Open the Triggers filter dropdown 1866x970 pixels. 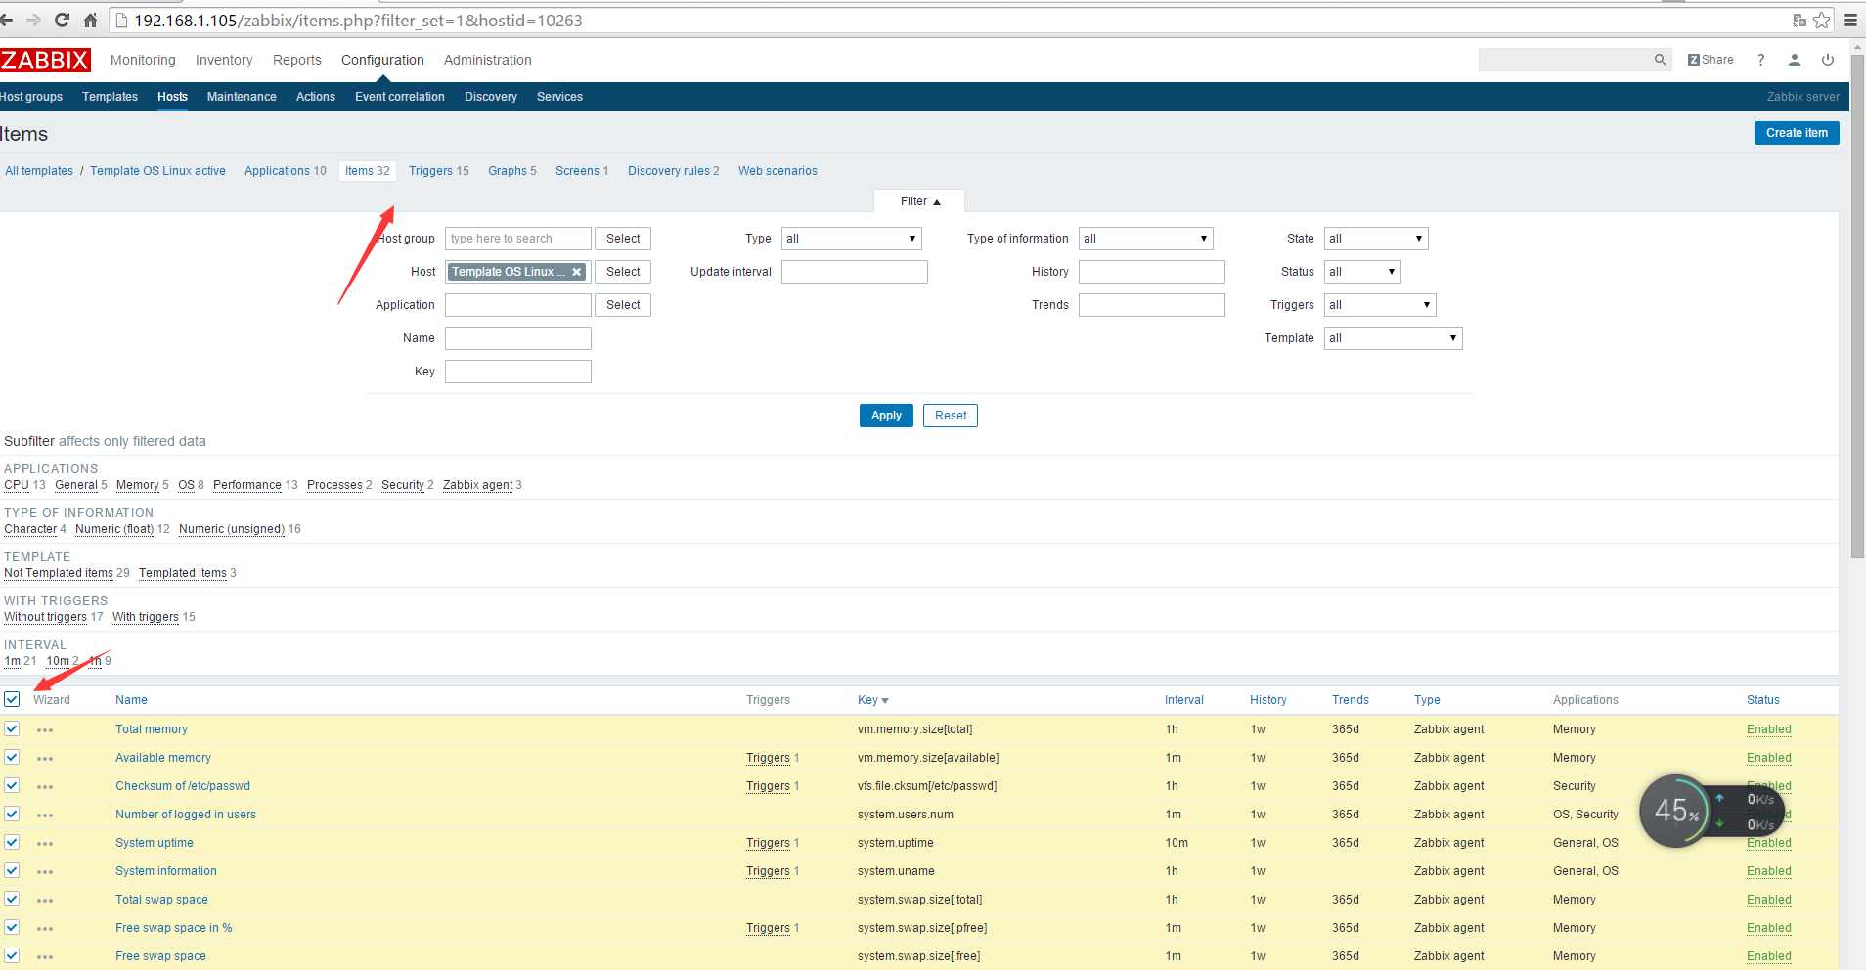coord(1380,305)
